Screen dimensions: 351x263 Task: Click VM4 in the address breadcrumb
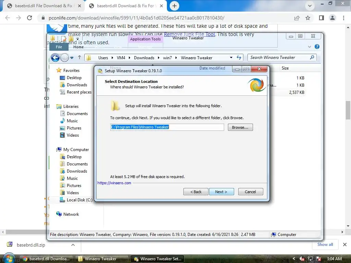(121, 58)
